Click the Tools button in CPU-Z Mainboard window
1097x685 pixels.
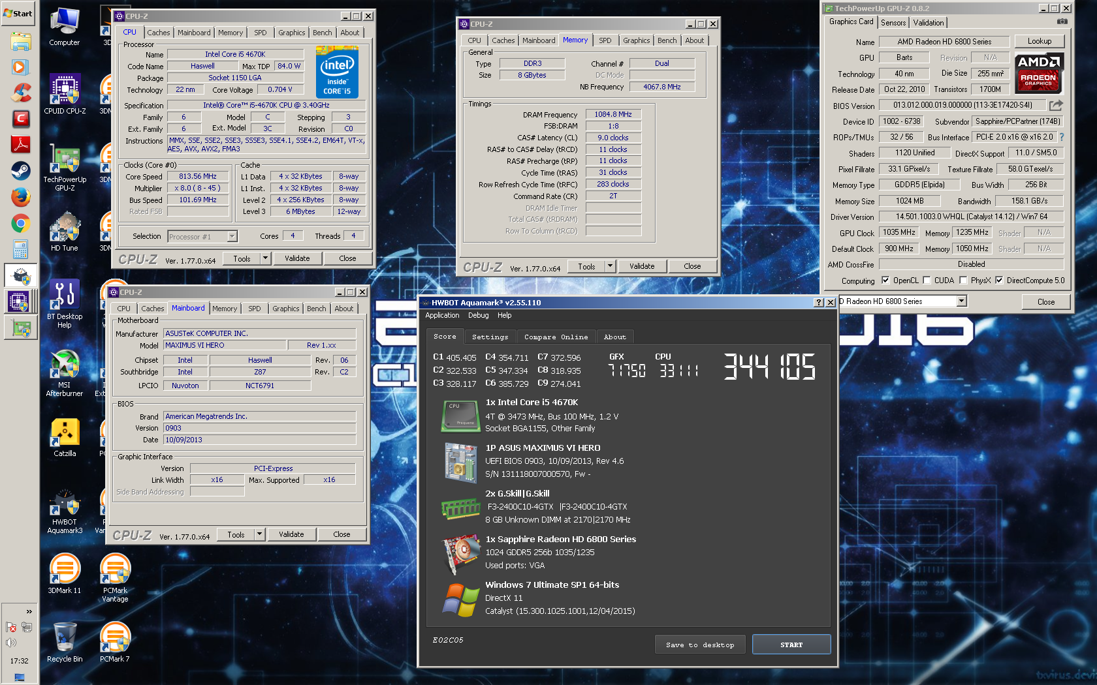tap(236, 534)
